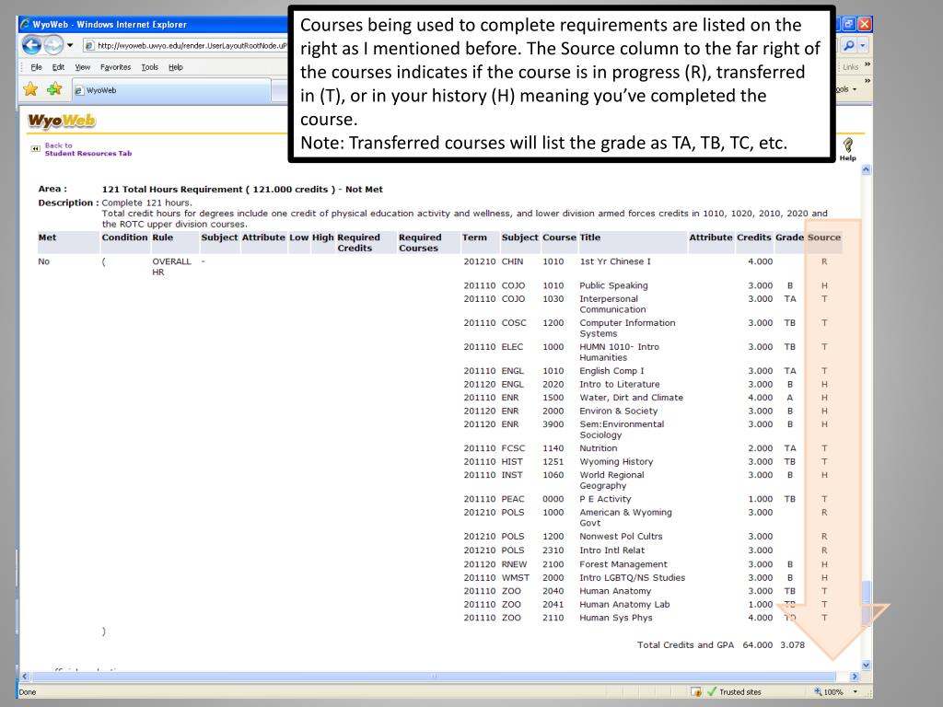Screen dimensions: 943x707
Task: Open the File menu
Action: click(36, 67)
